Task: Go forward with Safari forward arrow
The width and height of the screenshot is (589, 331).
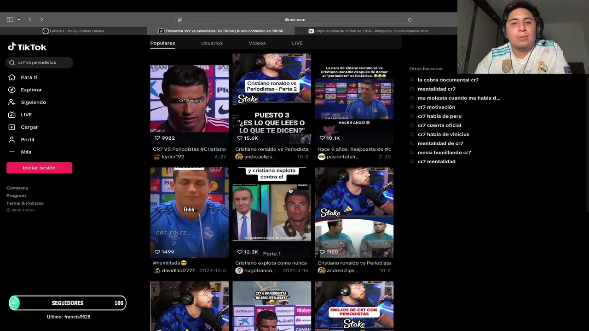Action: (41, 19)
